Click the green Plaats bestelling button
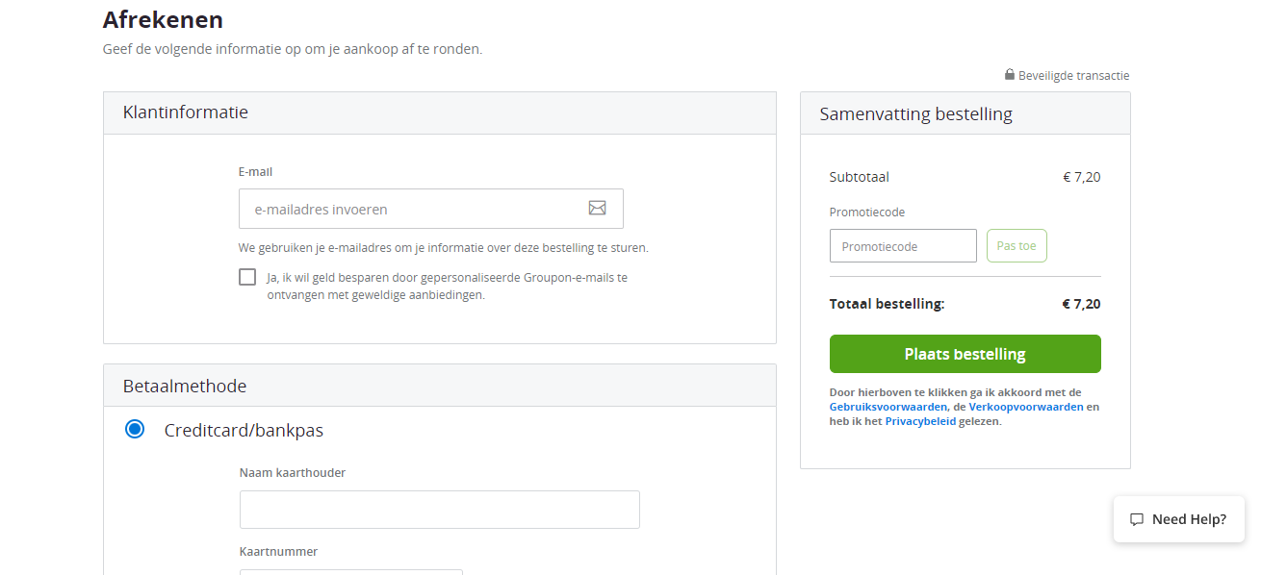Viewport: 1261px width, 575px height. coord(965,354)
